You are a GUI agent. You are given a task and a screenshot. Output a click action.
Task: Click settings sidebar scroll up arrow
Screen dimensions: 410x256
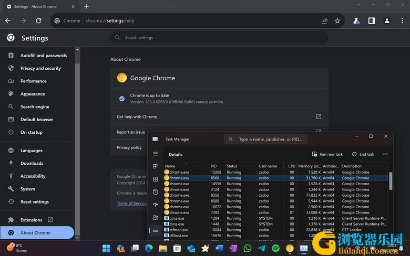[x=77, y=49]
